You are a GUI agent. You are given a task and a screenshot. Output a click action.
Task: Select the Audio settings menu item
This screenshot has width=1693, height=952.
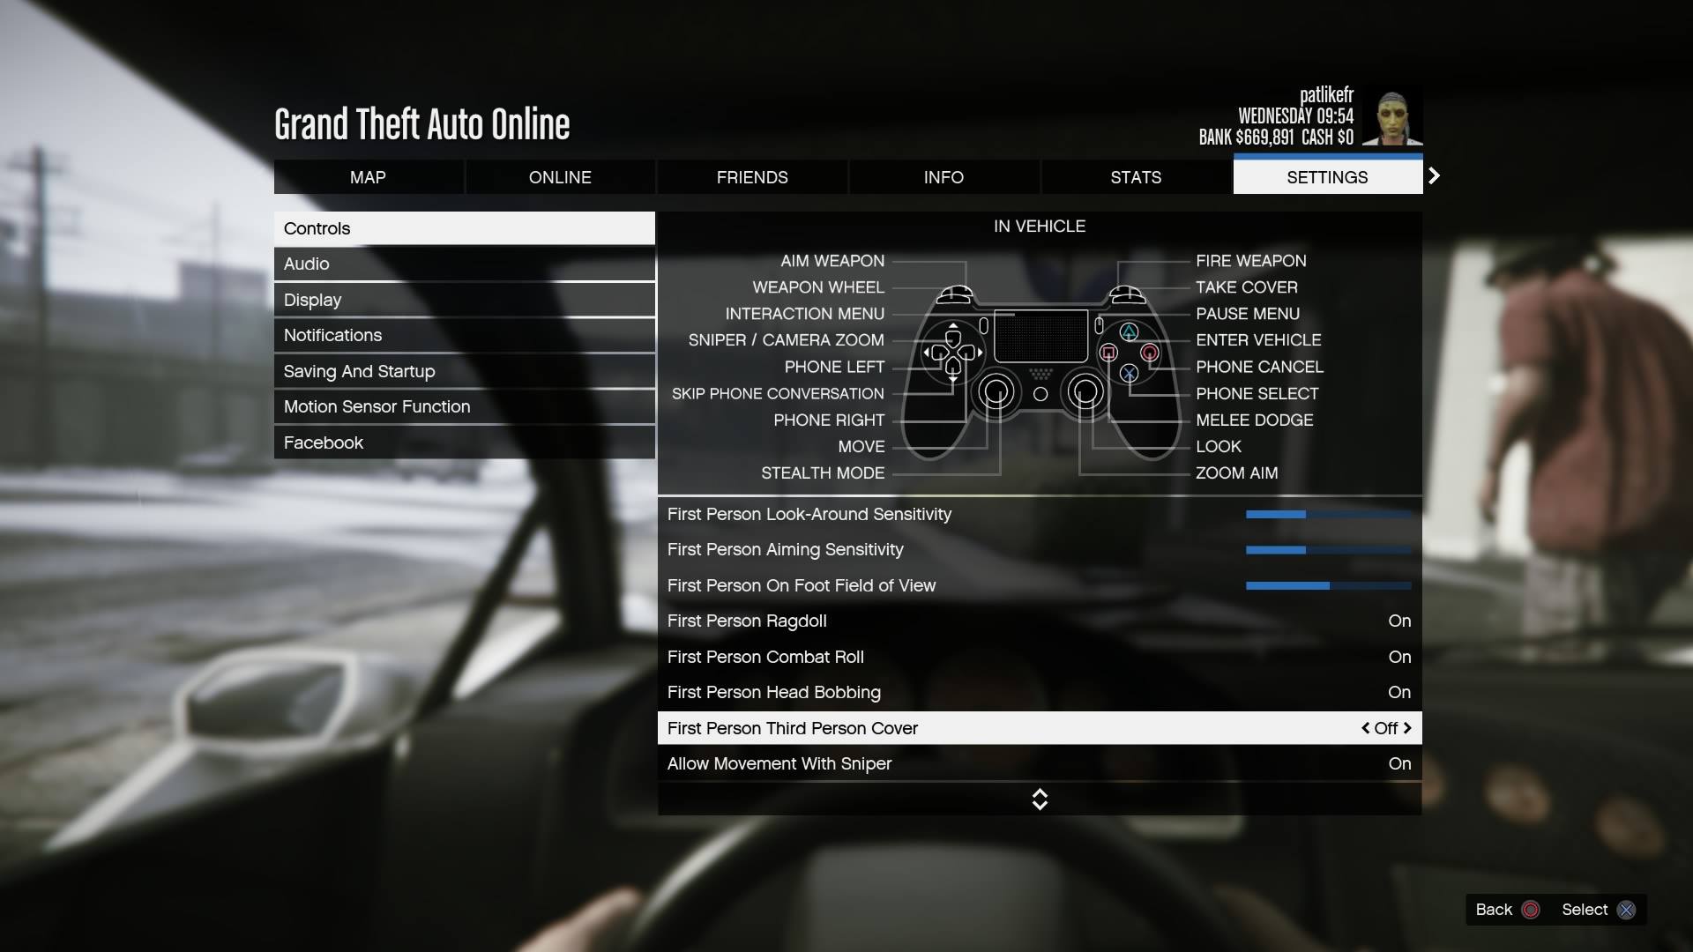click(464, 264)
